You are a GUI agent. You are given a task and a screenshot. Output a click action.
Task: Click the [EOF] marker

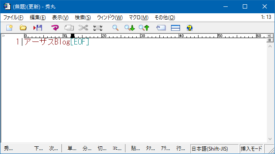(x=80, y=42)
